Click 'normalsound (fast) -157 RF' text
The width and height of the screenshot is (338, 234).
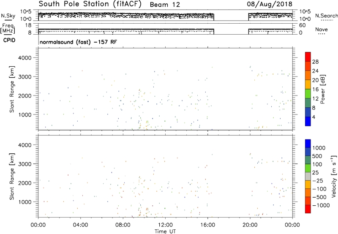click(x=78, y=42)
